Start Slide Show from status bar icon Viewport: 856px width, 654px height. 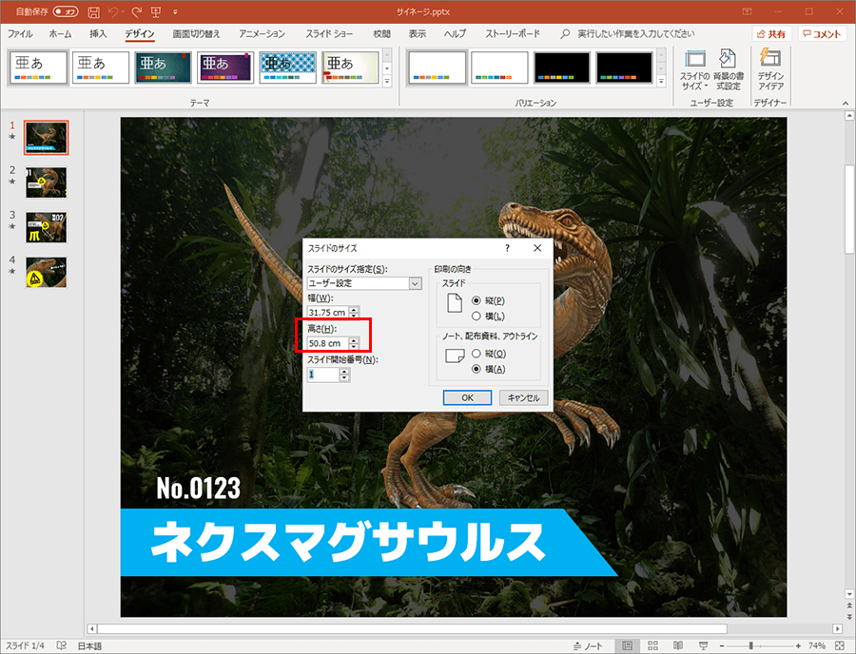click(x=703, y=645)
